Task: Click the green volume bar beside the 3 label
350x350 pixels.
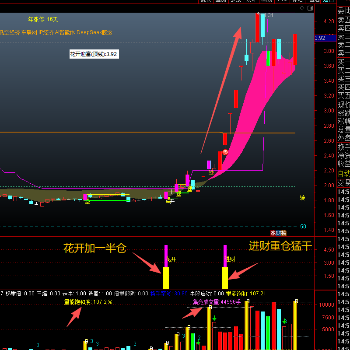Action: (x=192, y=342)
